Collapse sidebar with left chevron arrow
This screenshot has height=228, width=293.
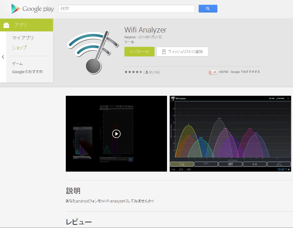3,57
